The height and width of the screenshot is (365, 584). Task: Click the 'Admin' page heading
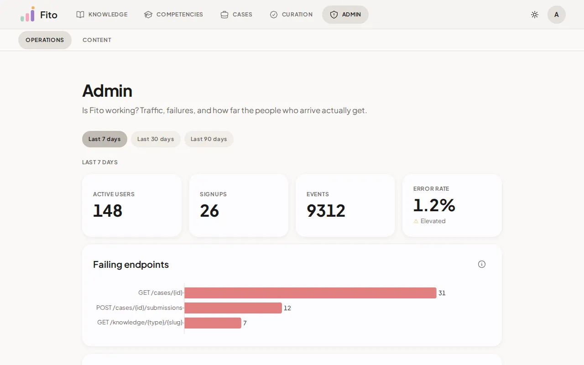pyautogui.click(x=107, y=91)
